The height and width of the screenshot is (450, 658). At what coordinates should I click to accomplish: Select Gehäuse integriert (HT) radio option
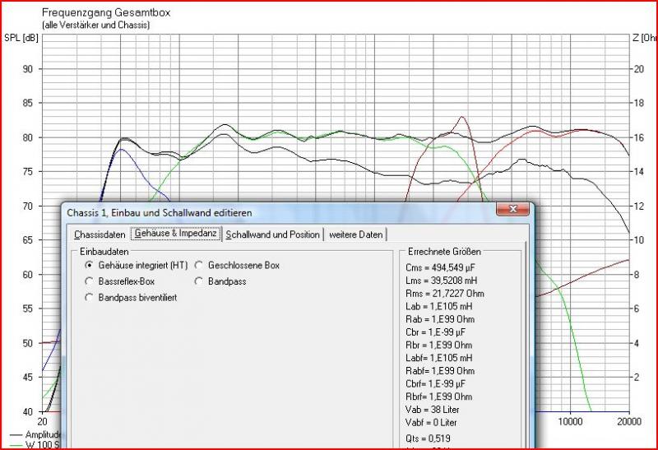coord(90,266)
